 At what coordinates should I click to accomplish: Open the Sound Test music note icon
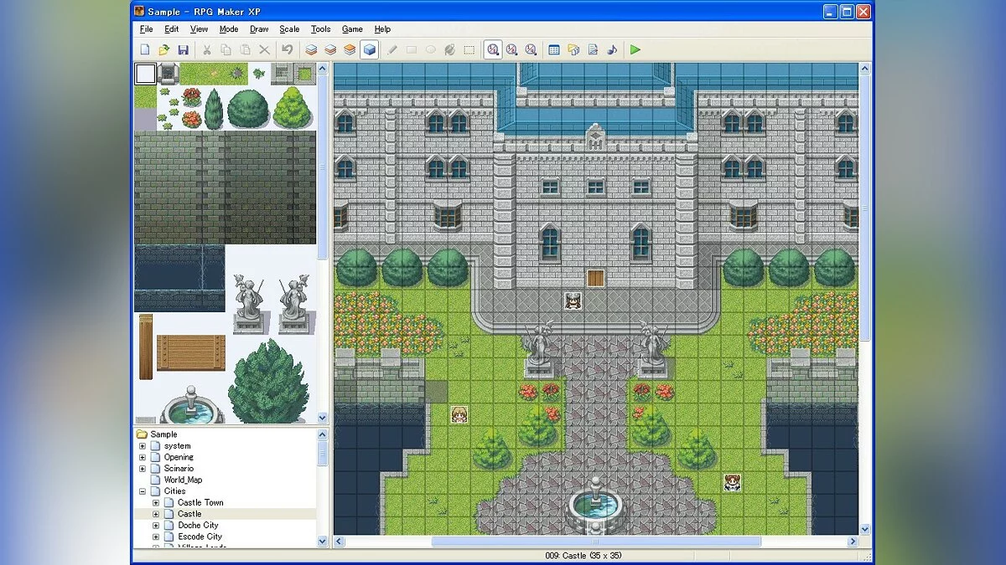click(612, 50)
